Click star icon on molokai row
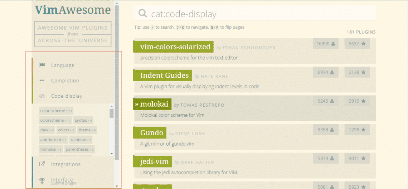This screenshot has width=408, height=189. tap(364, 101)
